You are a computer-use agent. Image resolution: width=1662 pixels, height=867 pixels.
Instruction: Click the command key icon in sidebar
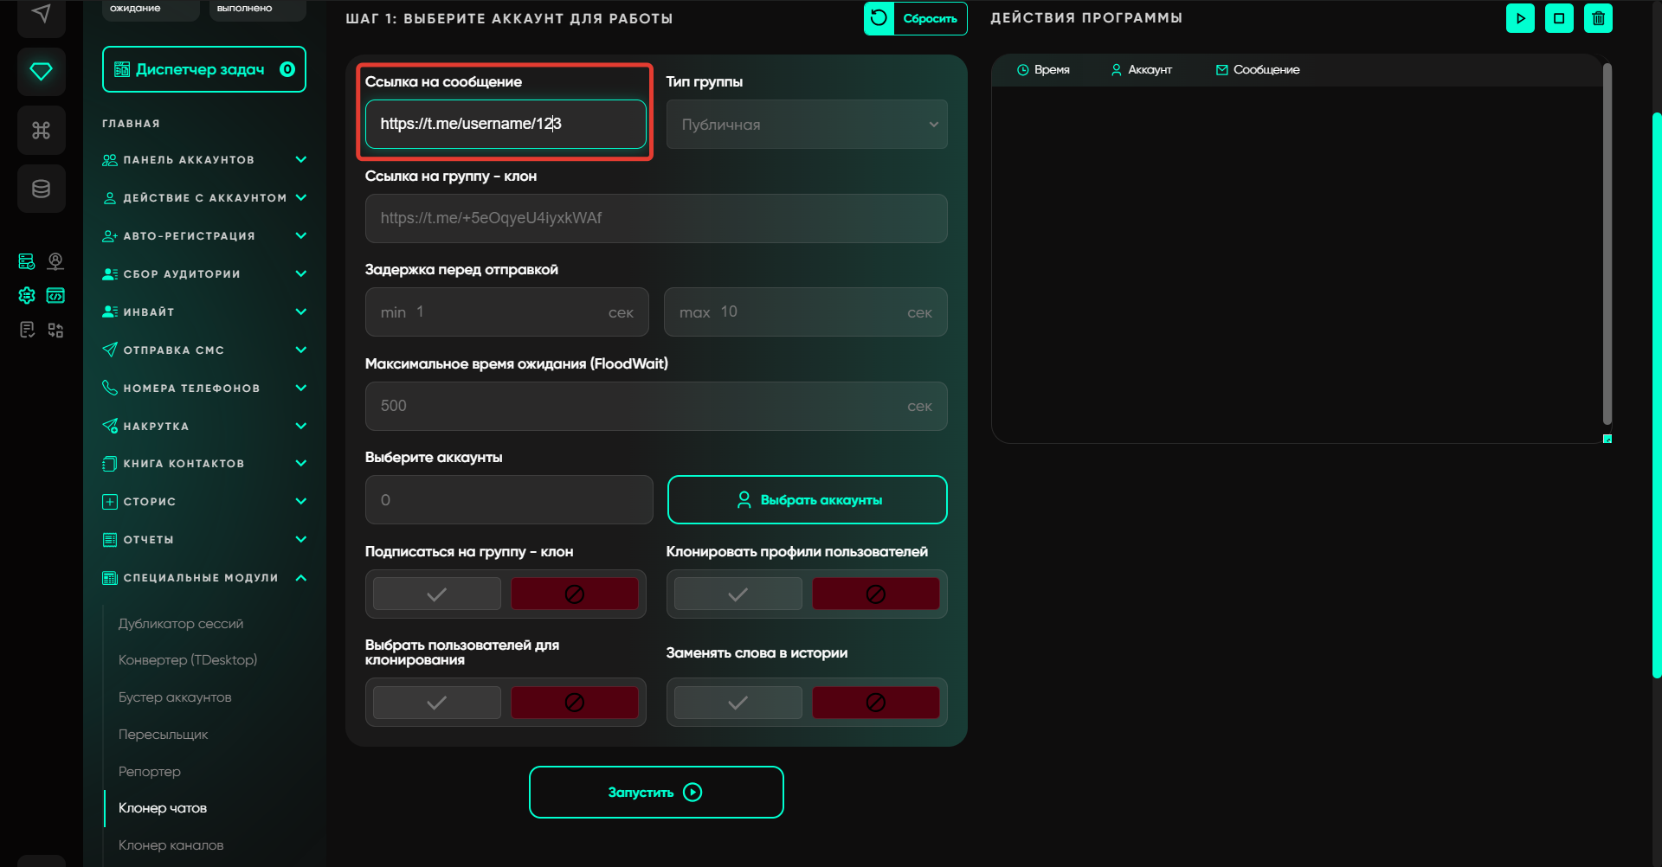[41, 130]
